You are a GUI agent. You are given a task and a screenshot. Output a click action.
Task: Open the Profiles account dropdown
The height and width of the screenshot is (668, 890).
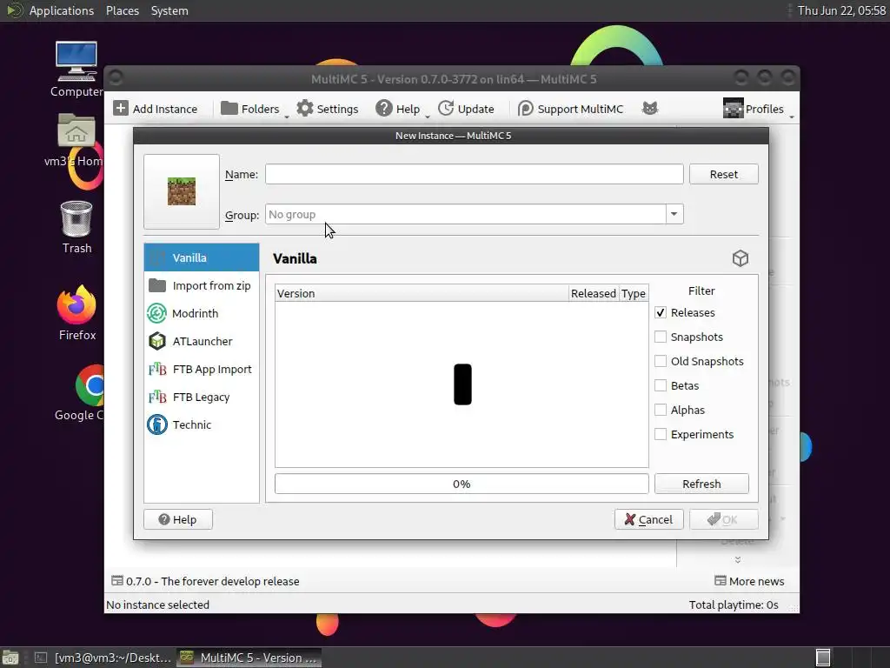(758, 109)
